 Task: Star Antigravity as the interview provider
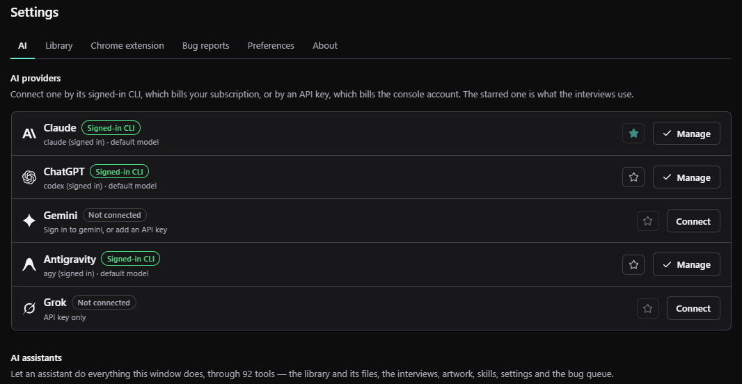coord(633,264)
